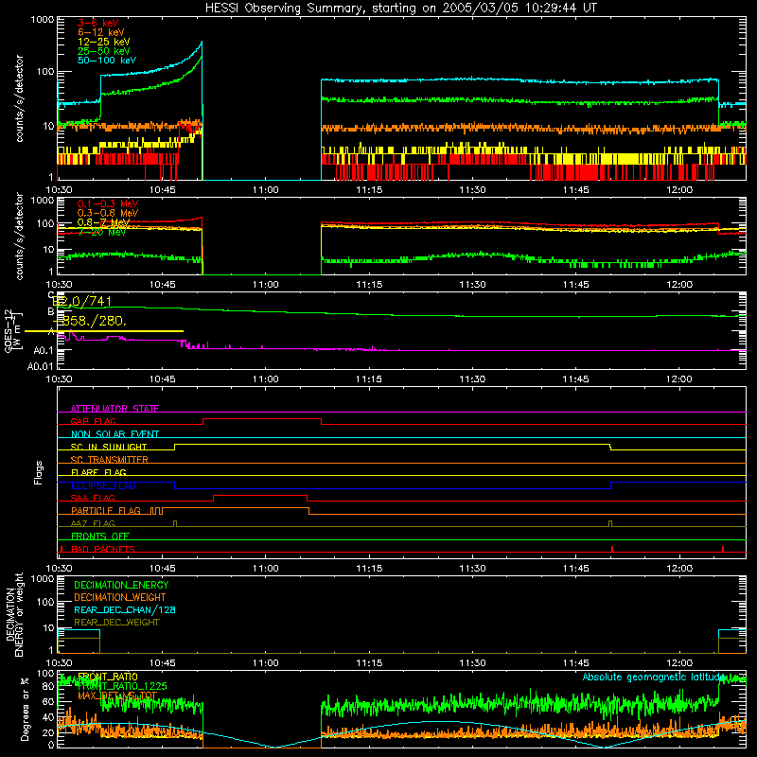Viewport: 757px width, 757px height.
Task: Select the 3-6 keV legend label
Action: pyautogui.click(x=98, y=23)
